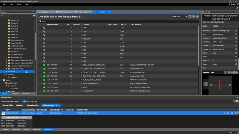Click the Digi-Key: 1292-1426-2-ND button
The image size is (239, 134).
(x=17, y=118)
